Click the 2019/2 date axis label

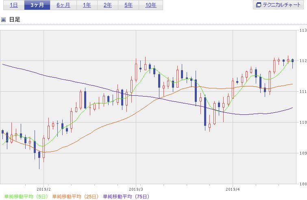click(44, 189)
